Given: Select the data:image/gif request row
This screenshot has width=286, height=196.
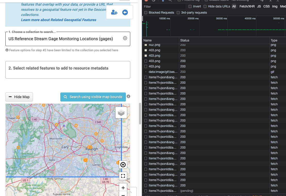Looking at the screenshot, I should (x=214, y=72).
